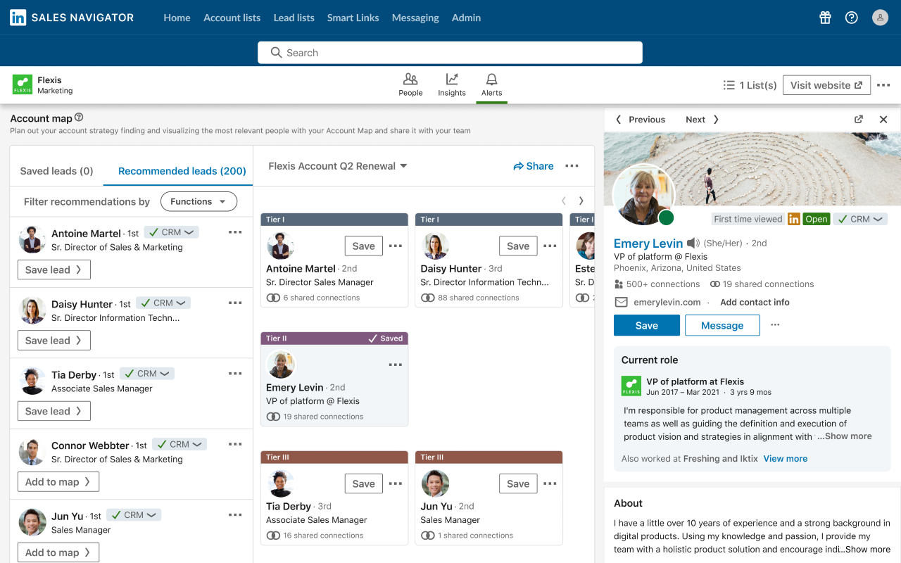Open more options for Daisy Hunter in leads list
The height and width of the screenshot is (563, 901).
(235, 303)
